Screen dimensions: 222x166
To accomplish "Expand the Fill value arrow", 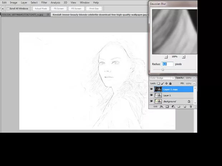I will pos(194,83).
